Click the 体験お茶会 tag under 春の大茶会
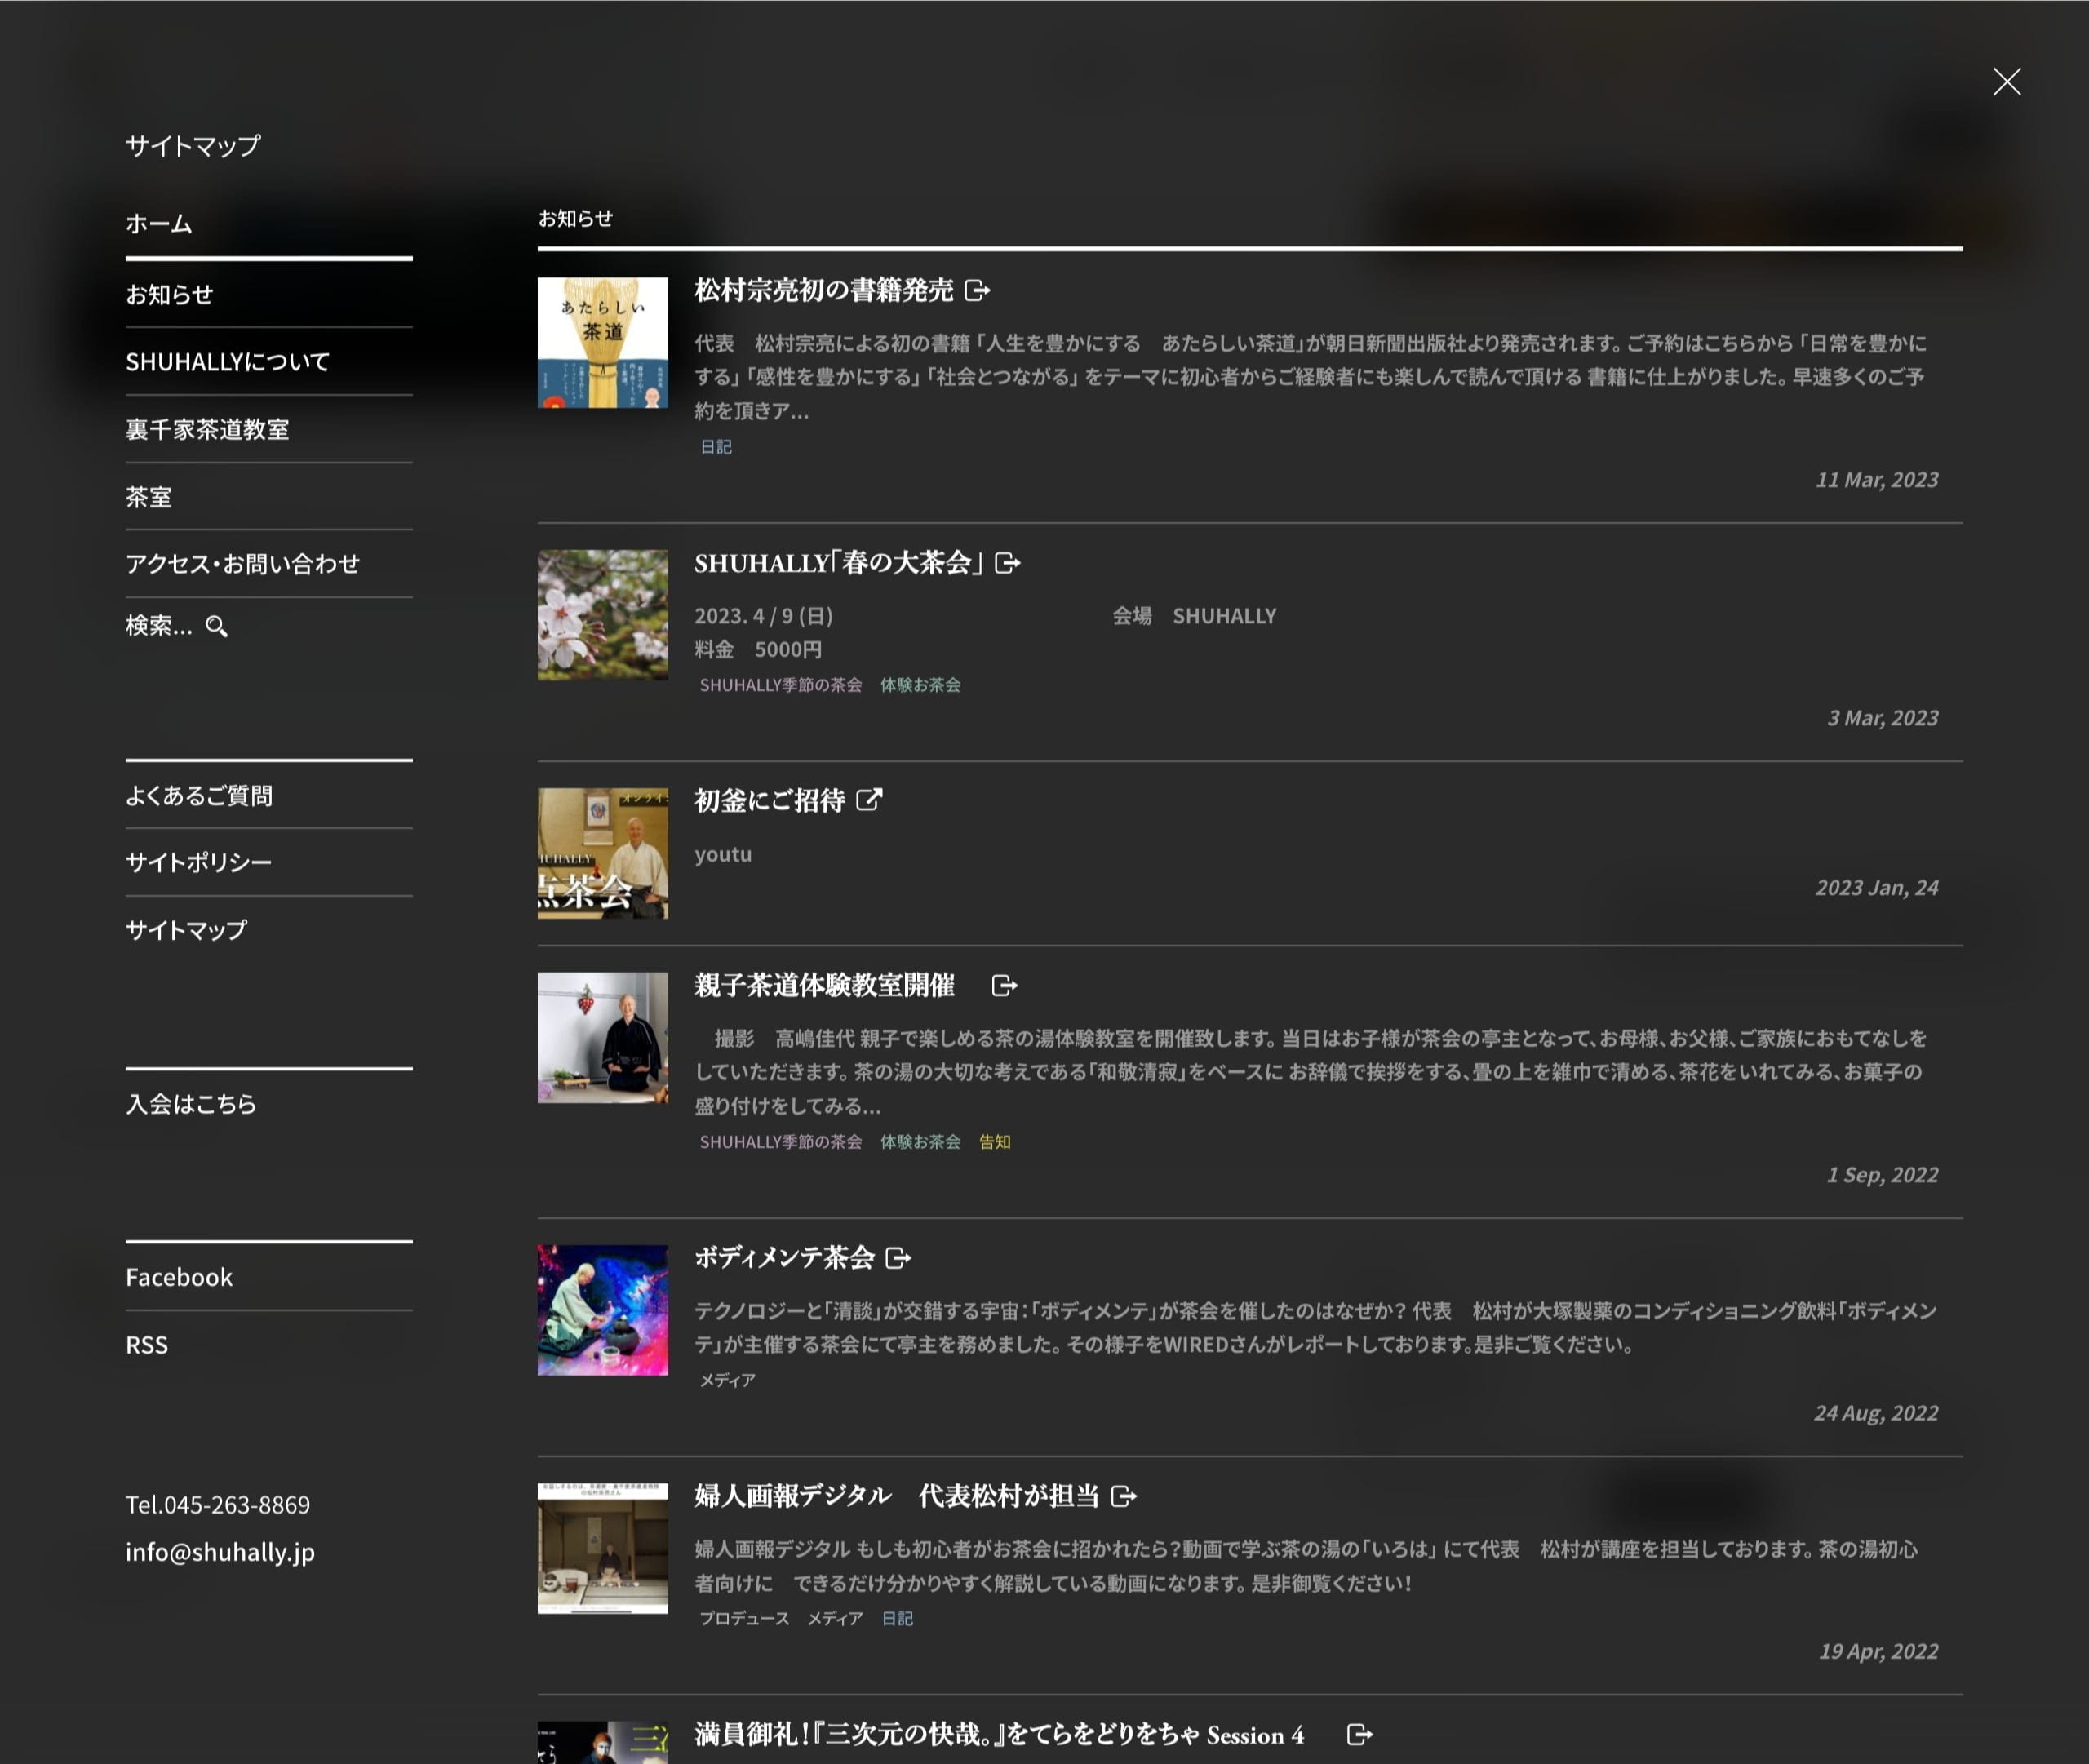Screen dimensions: 2089x1764 coord(919,685)
